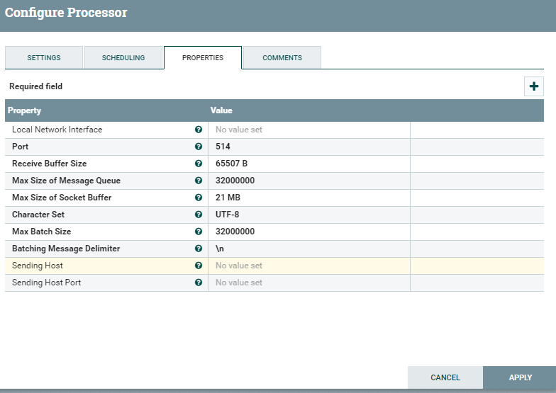Click help icon for Max Size of Socket Buffer

199,198
